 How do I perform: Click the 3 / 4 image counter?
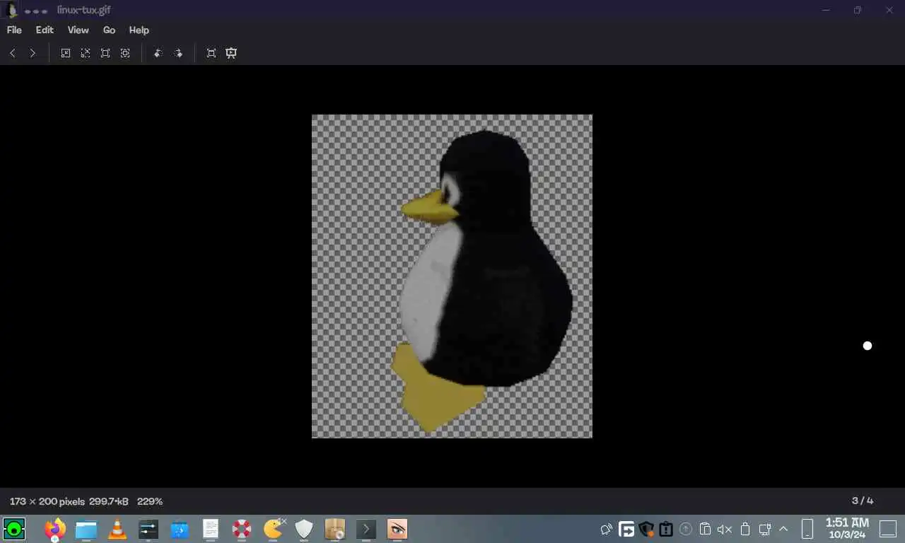tap(863, 501)
